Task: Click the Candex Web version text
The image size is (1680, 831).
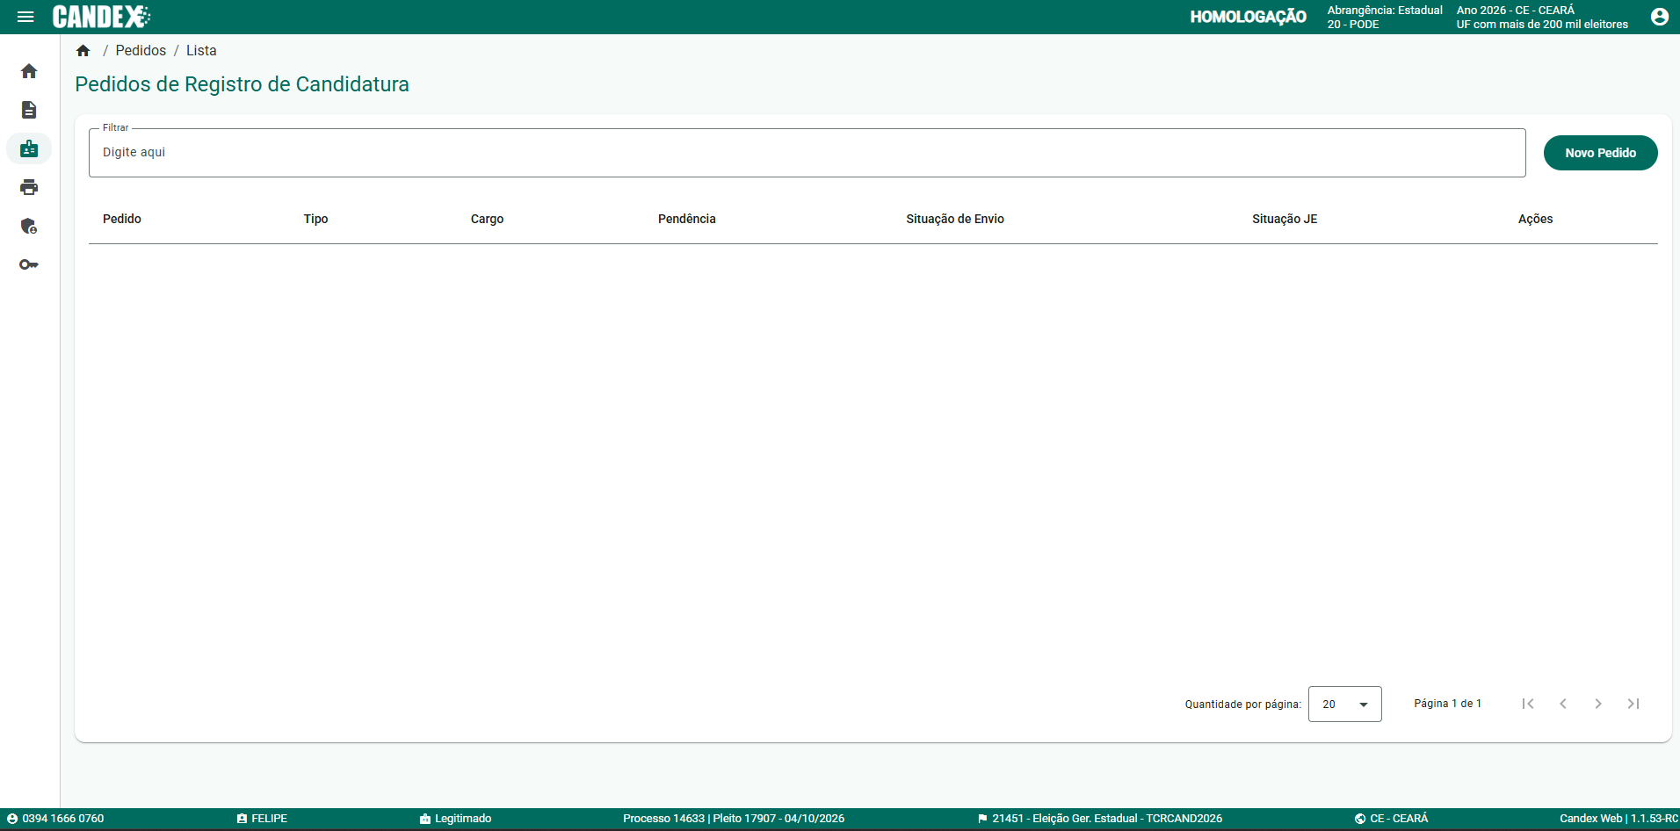Action: pos(1618,819)
